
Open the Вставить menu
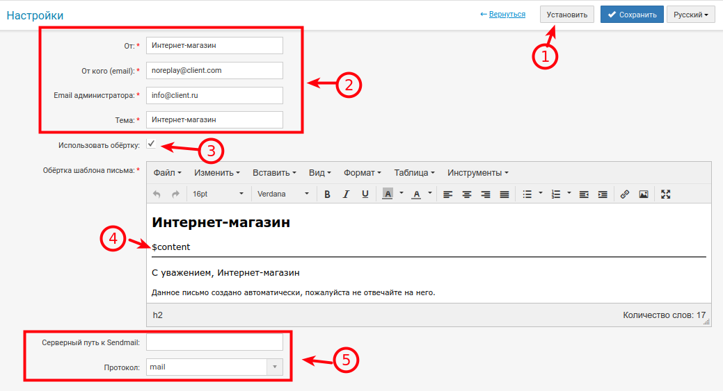274,173
